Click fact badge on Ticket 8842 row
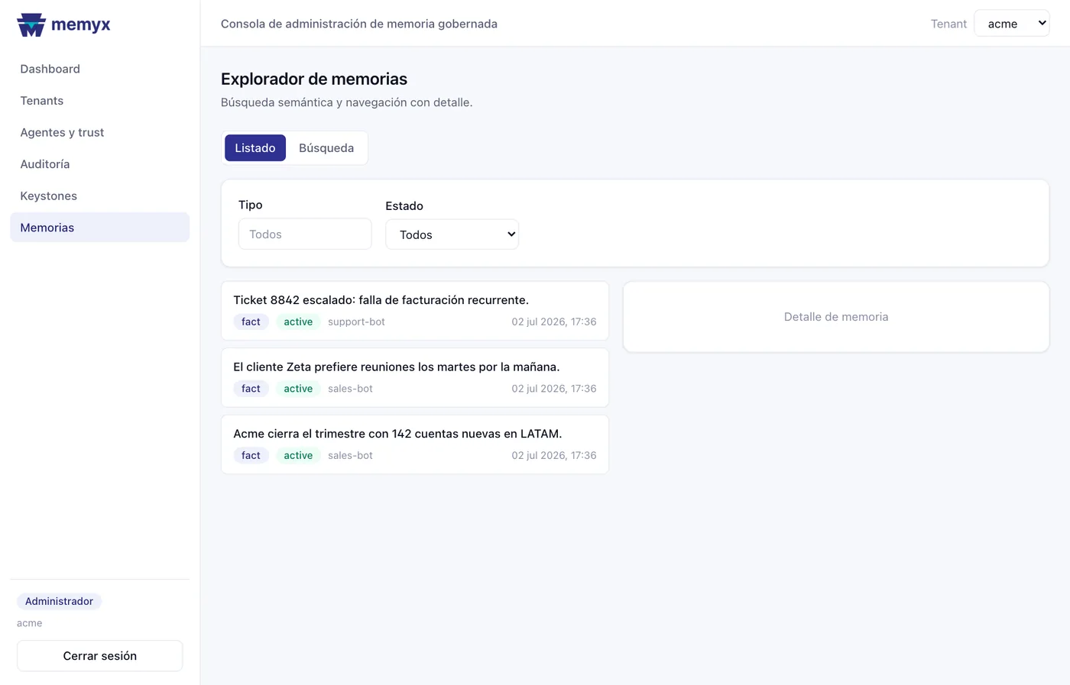Image resolution: width=1070 pixels, height=685 pixels. [251, 321]
